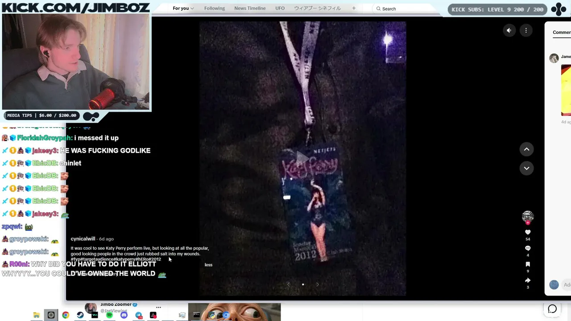Open the terminal window taskbar icon
The width and height of the screenshot is (571, 321).
click(196, 315)
